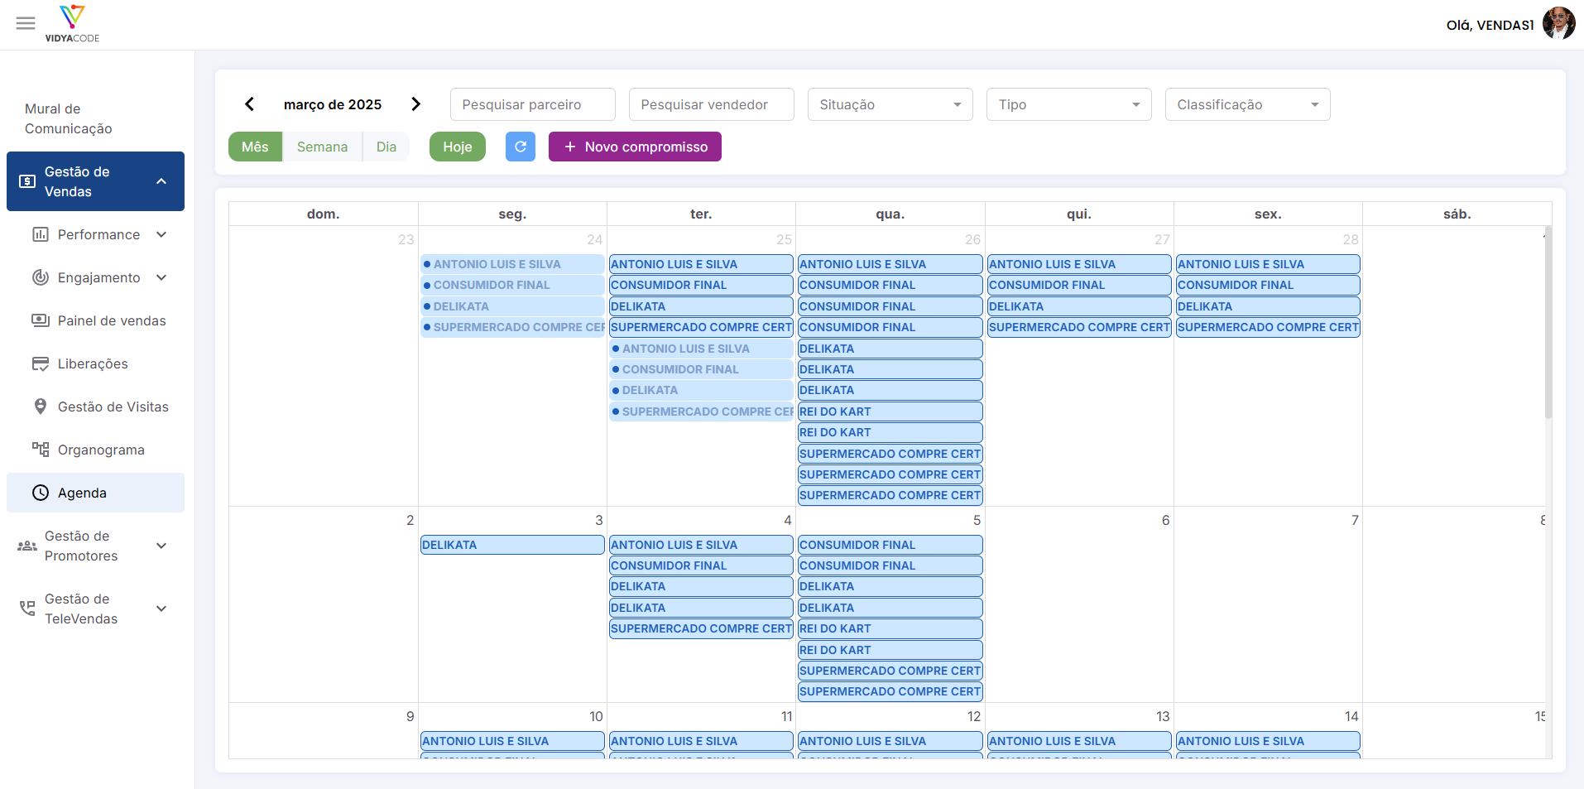Select day number 6 in calendar
1584x789 pixels.
tap(1165, 520)
